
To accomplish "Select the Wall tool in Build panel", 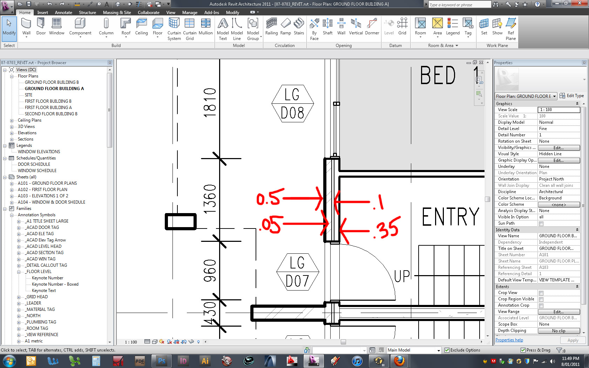I will tap(26, 27).
